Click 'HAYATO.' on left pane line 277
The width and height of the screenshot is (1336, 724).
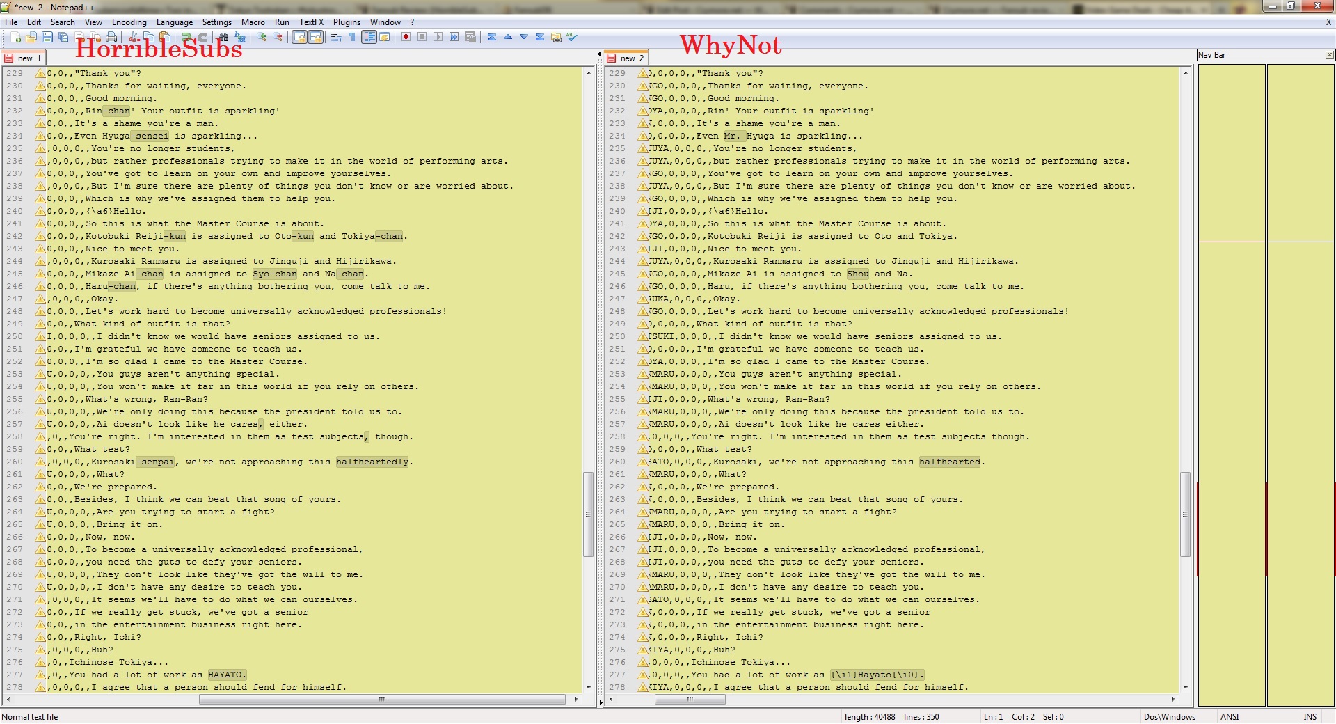[x=227, y=675]
